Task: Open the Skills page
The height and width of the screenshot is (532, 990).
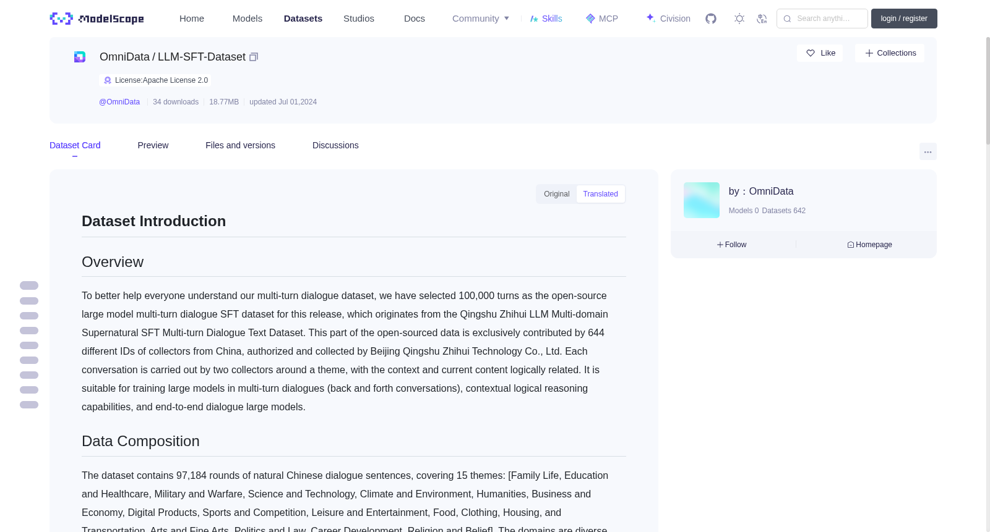Action: tap(546, 19)
